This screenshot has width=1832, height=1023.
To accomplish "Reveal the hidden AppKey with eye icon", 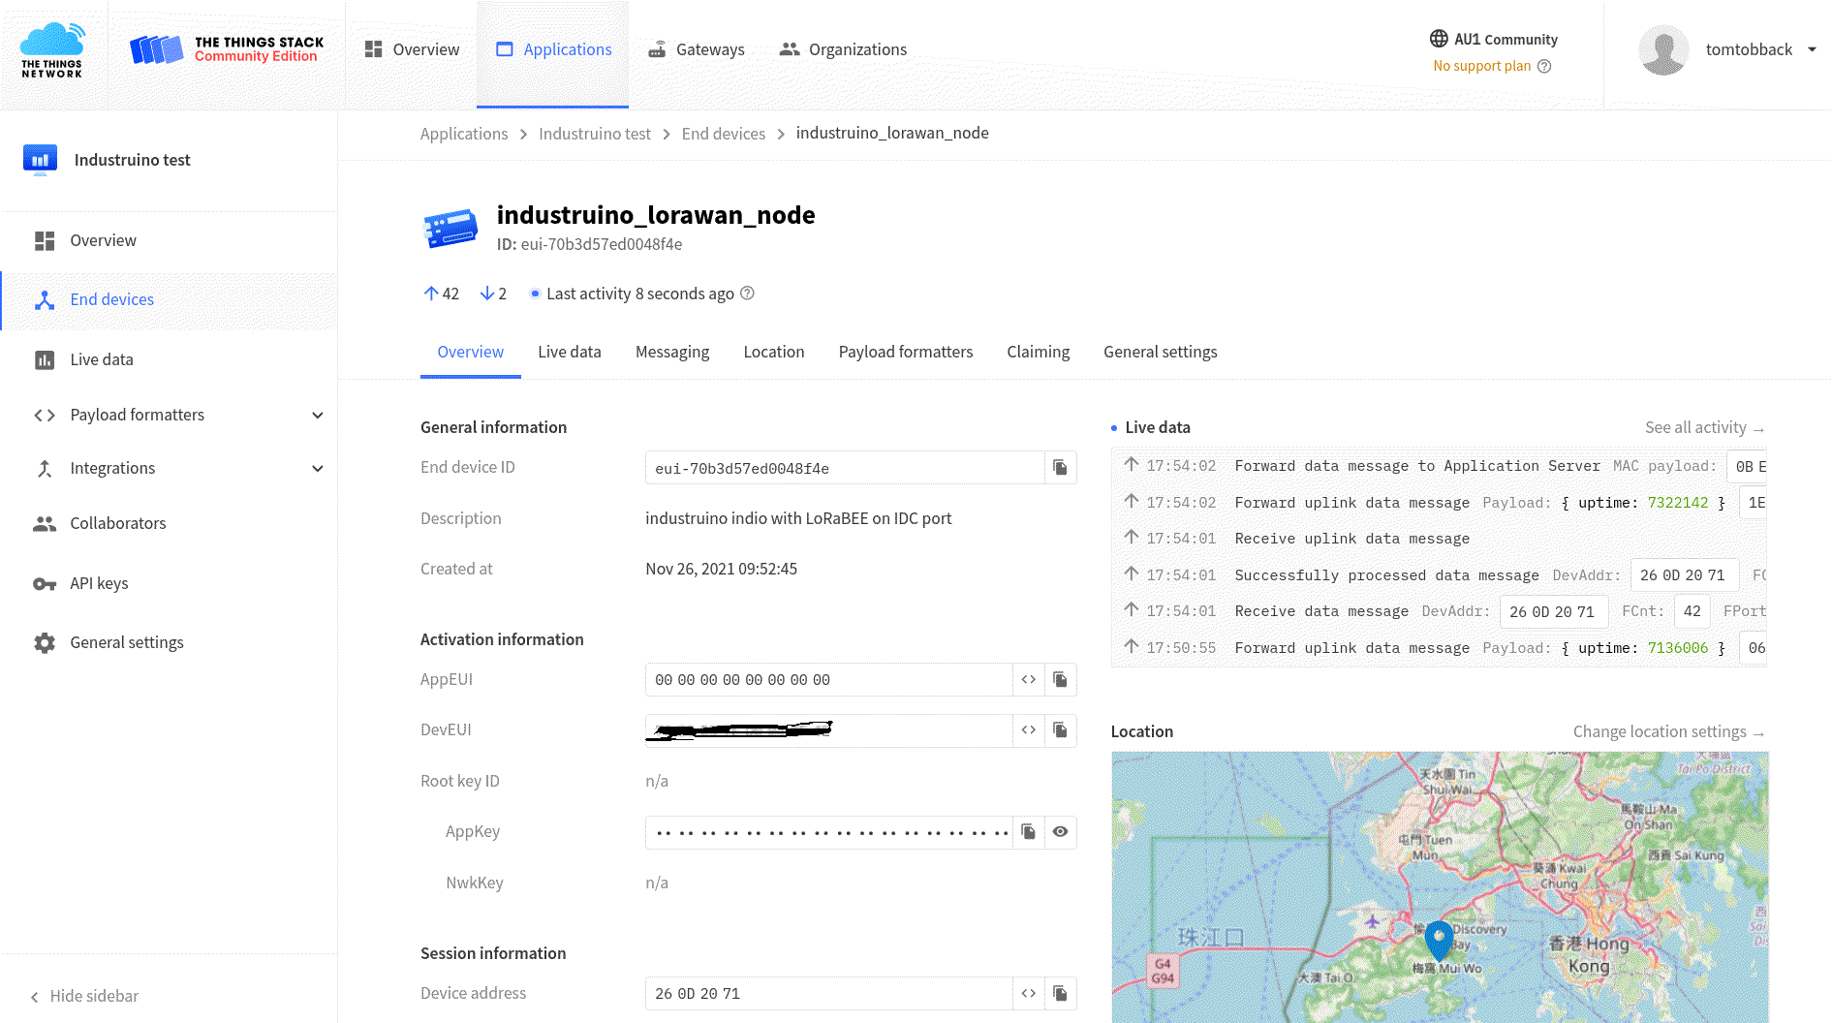I will click(1060, 832).
